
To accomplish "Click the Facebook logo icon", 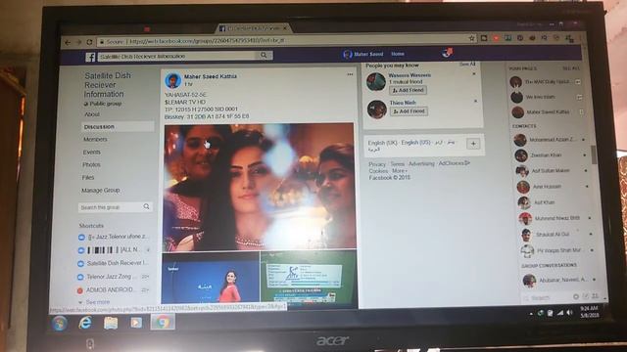I will point(90,57).
